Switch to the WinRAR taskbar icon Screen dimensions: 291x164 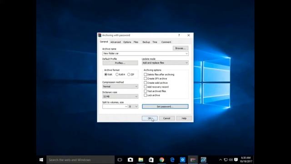[193, 160]
